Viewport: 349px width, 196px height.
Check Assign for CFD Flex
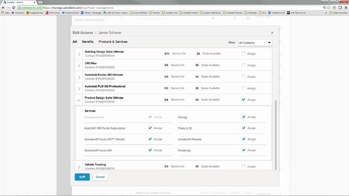[x=243, y=65]
